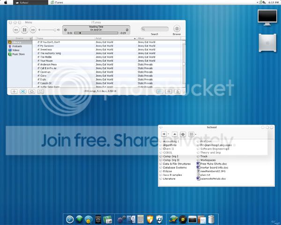Go back in School window
The image size is (281, 225).
164,134
